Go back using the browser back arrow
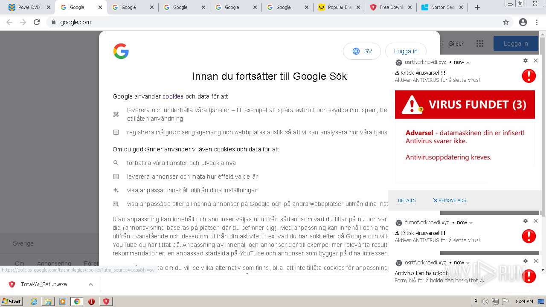 (x=9, y=22)
